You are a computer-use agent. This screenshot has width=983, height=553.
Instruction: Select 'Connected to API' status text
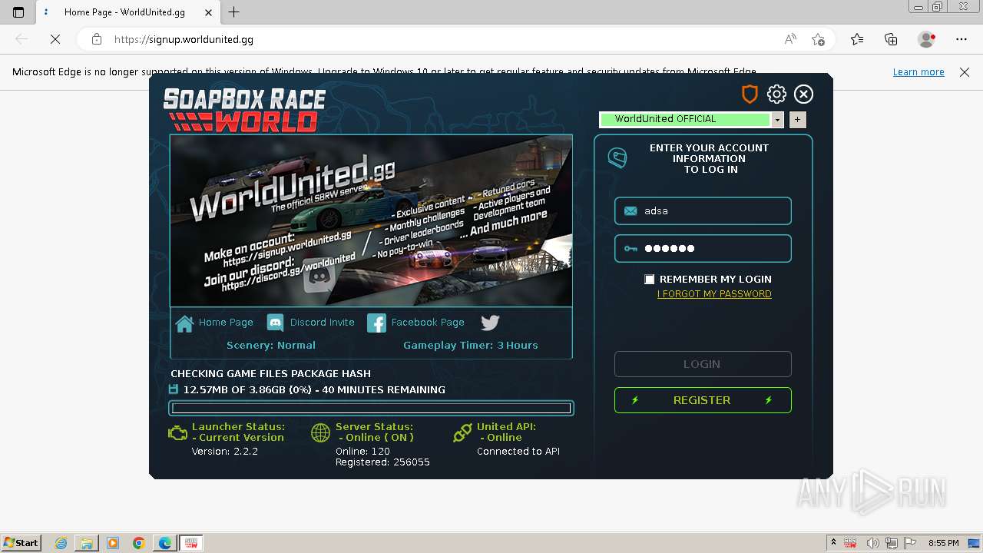tap(518, 452)
